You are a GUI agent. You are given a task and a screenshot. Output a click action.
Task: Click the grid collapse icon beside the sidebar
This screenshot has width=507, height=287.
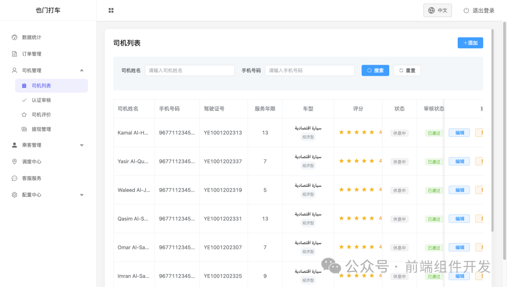point(111,10)
